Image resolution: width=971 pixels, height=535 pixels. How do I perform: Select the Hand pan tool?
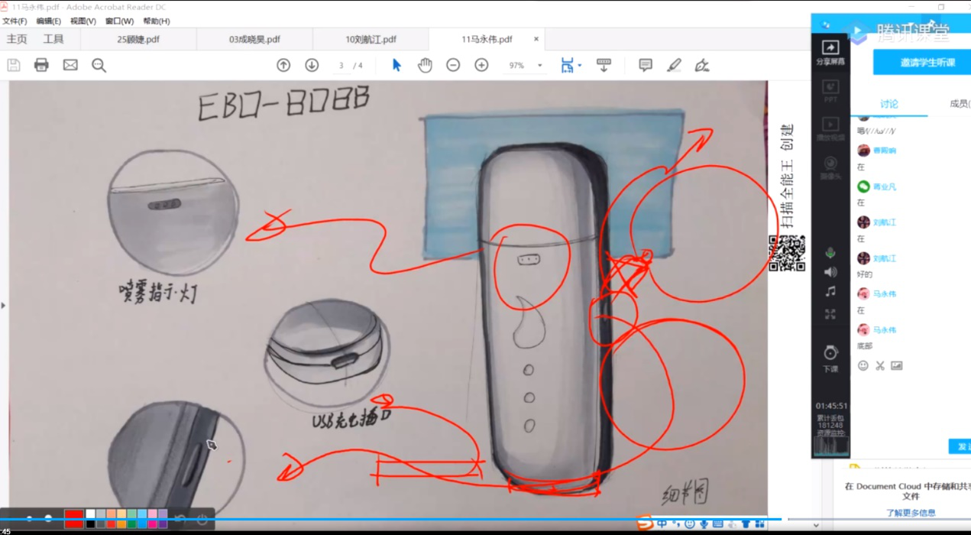(425, 65)
